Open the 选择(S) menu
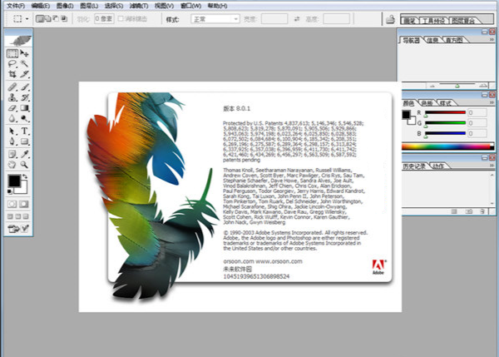Image resolution: width=499 pixels, height=357 pixels. (x=114, y=6)
